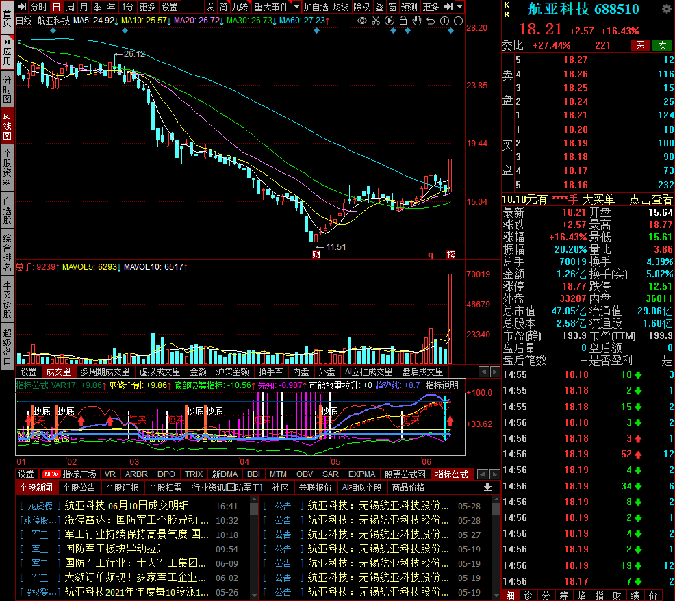Open the 牛叉诊股 sidebar tab
The image size is (675, 601).
tap(7, 300)
